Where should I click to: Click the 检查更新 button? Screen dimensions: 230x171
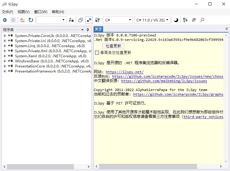coord(113,46)
